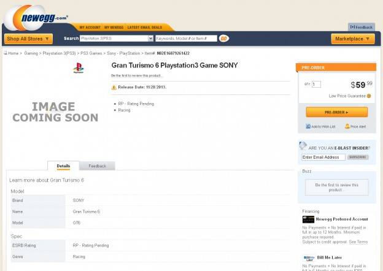Open My Account tab
This screenshot has height=271, width=383.
point(90,28)
